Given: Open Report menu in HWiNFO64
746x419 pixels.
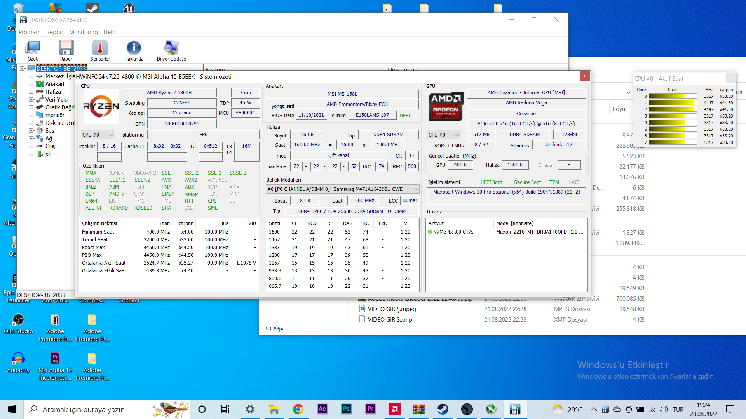Looking at the screenshot, I should click(x=55, y=32).
